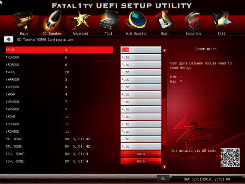Image resolution: width=245 pixels, height=184 pixels.
Task: Select the RTL (CHA) label
Action: pos(14,139)
